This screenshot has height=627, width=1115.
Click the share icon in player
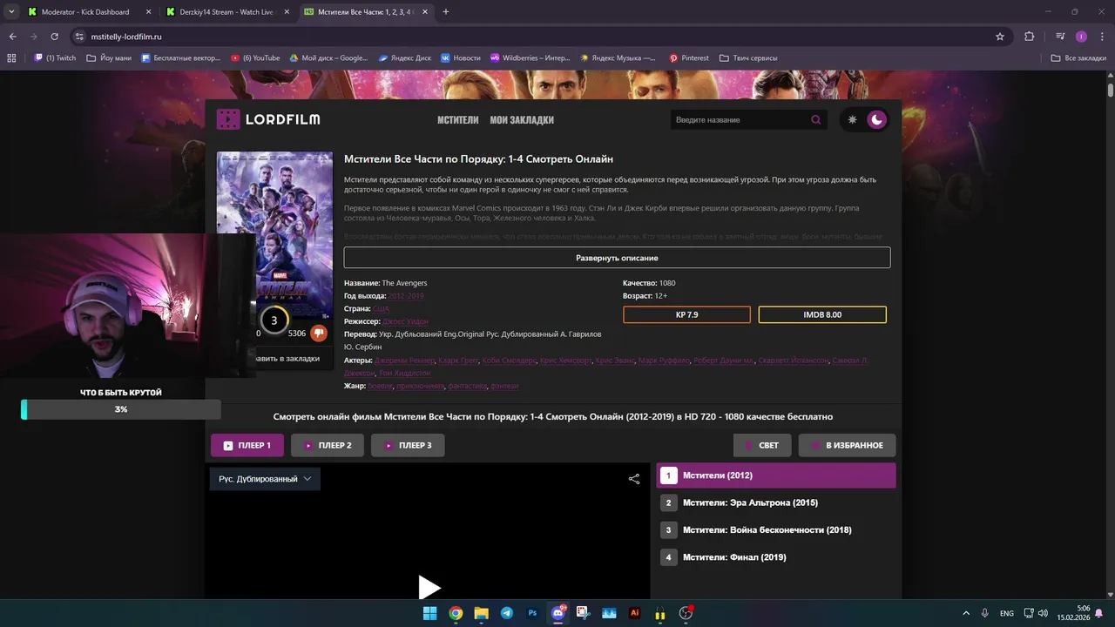[x=634, y=479]
